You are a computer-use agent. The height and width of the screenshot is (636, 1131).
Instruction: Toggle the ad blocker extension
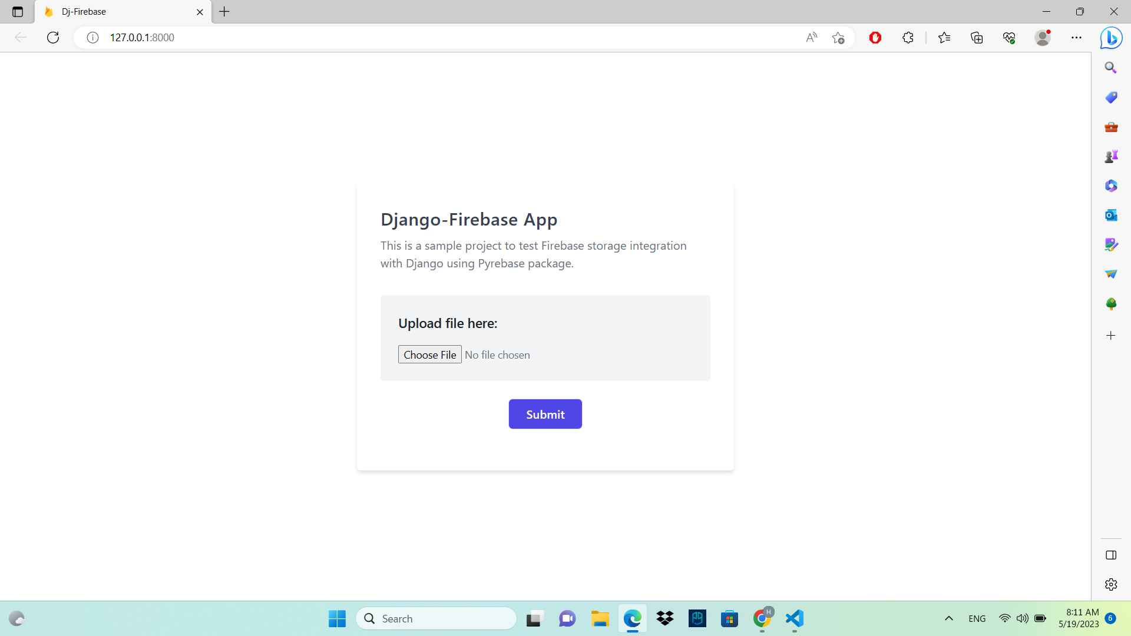point(875,37)
